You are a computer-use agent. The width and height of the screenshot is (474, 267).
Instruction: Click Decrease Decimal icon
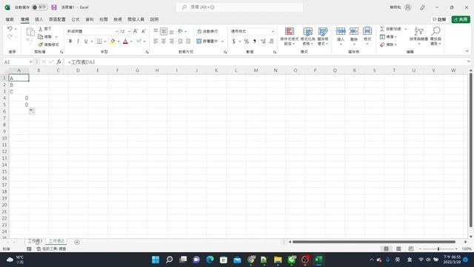[271, 42]
